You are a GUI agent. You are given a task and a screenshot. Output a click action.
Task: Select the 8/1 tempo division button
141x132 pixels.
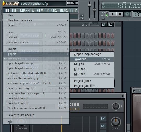pos(103,119)
